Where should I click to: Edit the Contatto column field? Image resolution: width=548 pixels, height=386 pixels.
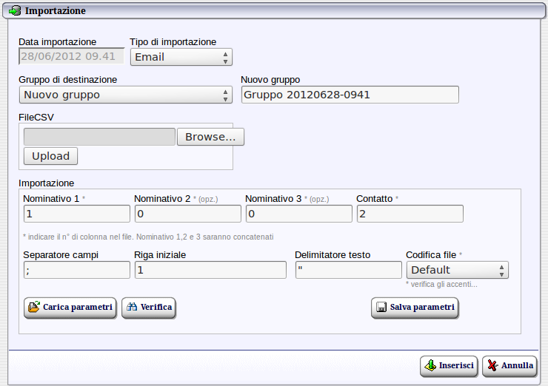[410, 214]
